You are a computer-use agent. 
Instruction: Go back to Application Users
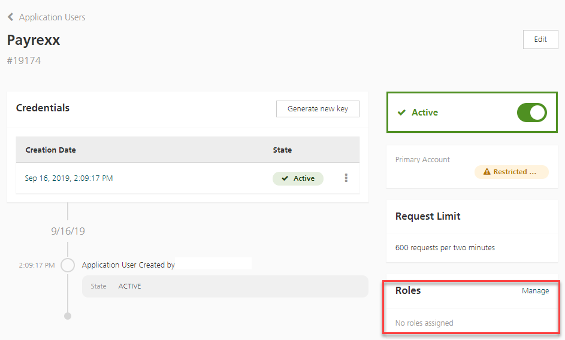(52, 17)
